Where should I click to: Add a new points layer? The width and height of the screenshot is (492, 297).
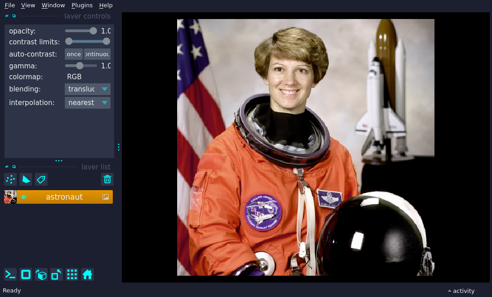tap(10, 179)
